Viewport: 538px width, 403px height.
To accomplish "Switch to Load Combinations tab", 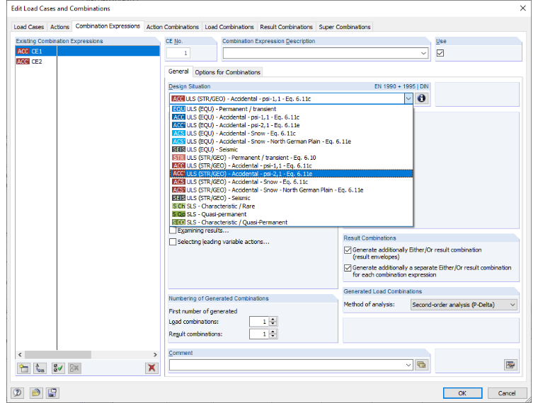I will (229, 27).
